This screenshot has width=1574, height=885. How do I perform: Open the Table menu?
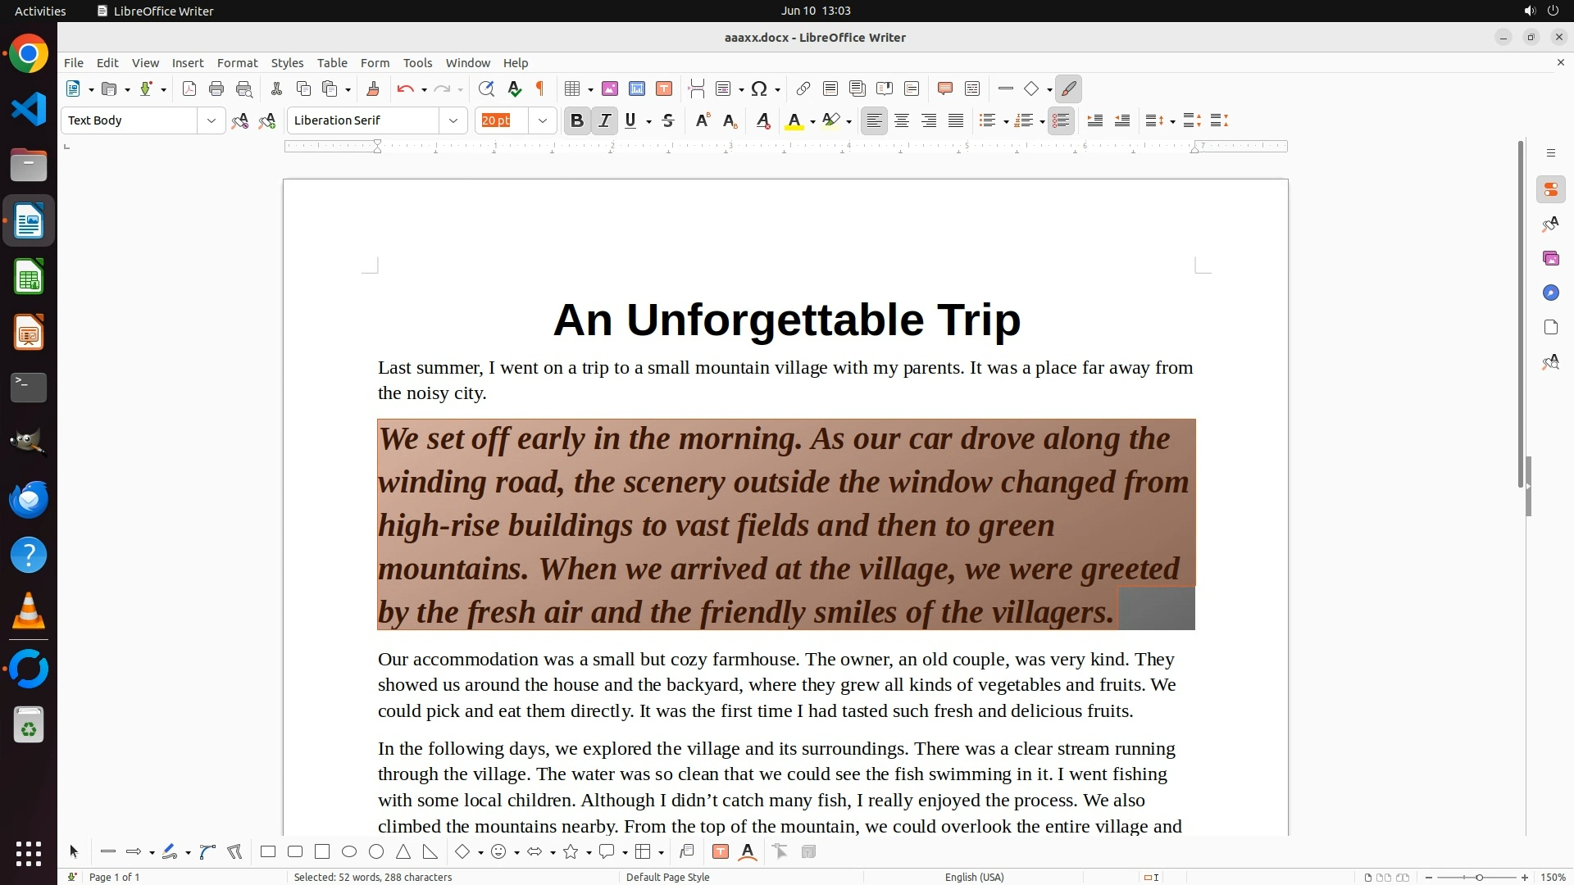pyautogui.click(x=332, y=63)
